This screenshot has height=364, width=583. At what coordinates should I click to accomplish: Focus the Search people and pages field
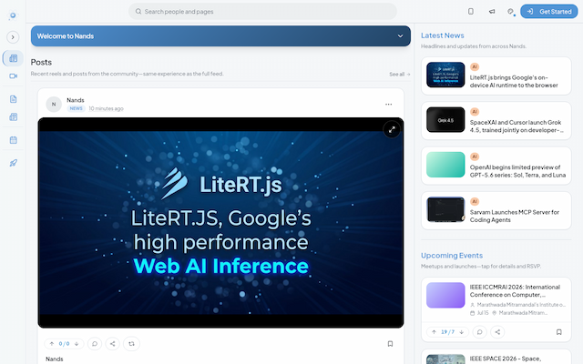coord(262,12)
